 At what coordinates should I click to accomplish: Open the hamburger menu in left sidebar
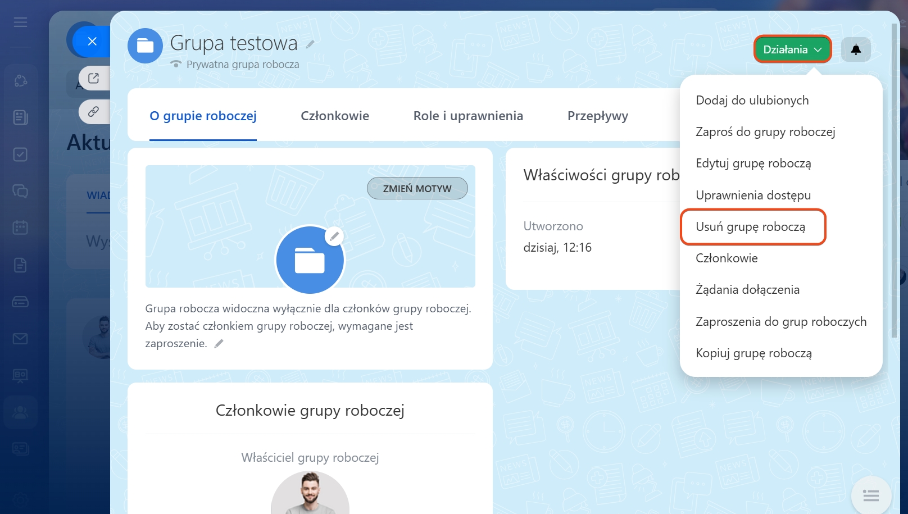point(21,22)
